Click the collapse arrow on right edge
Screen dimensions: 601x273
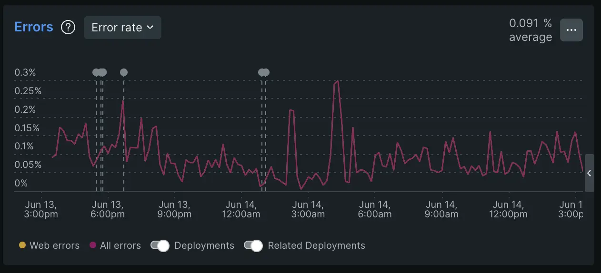(589, 173)
